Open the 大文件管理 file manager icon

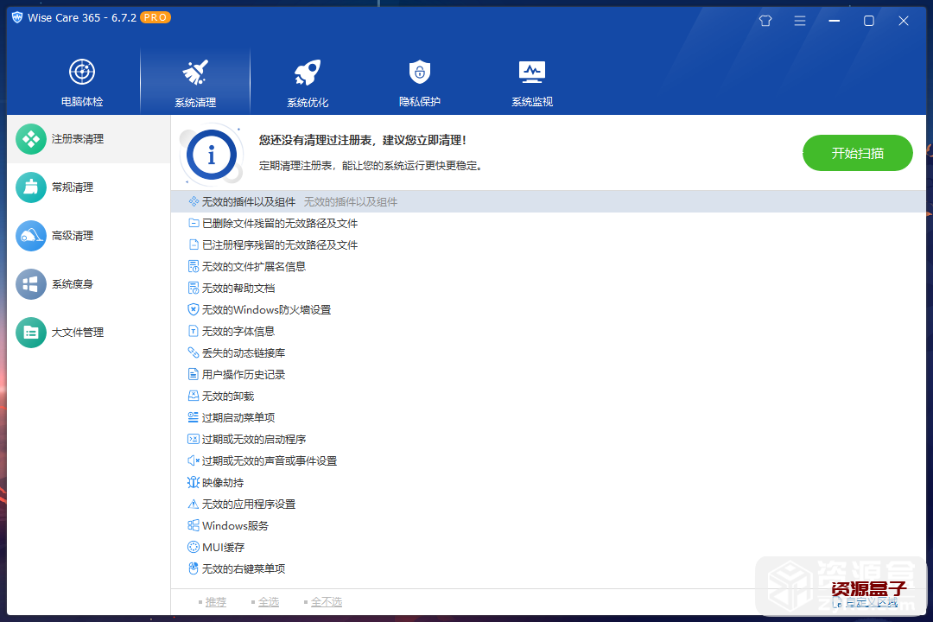30,332
